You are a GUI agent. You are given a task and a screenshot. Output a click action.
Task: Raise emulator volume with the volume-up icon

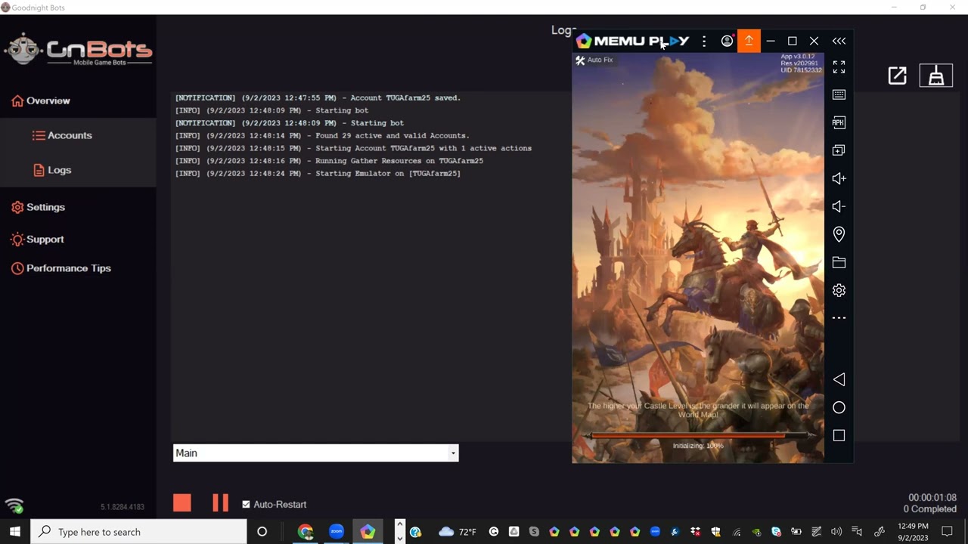click(839, 178)
